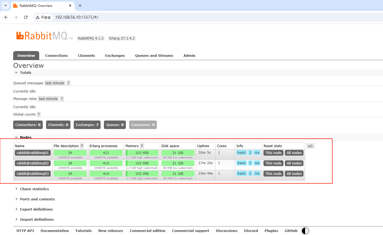The height and width of the screenshot is (235, 383).
Task: Toggle columns with the +/- button
Action: 310,146
